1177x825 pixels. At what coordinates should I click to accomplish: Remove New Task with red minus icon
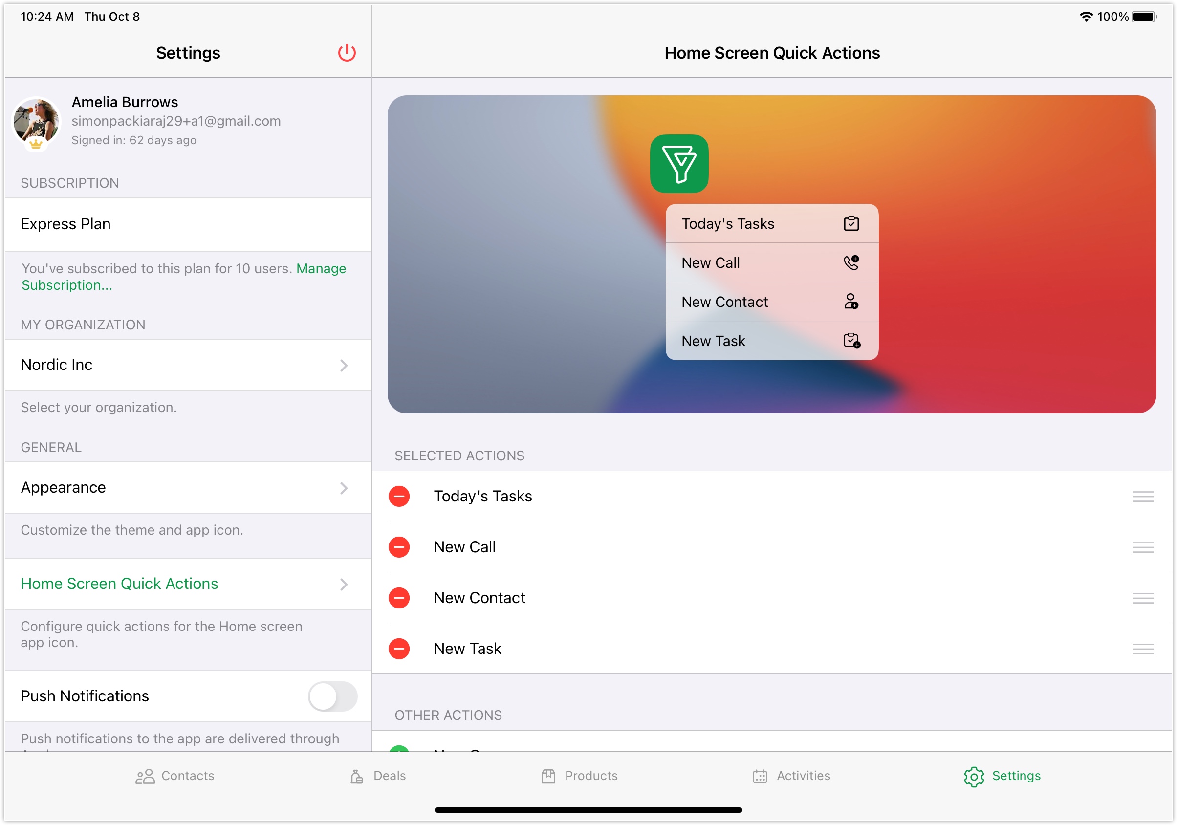(x=399, y=648)
